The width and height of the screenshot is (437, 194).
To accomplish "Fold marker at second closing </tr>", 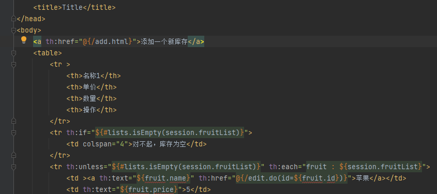I will tap(13, 155).
